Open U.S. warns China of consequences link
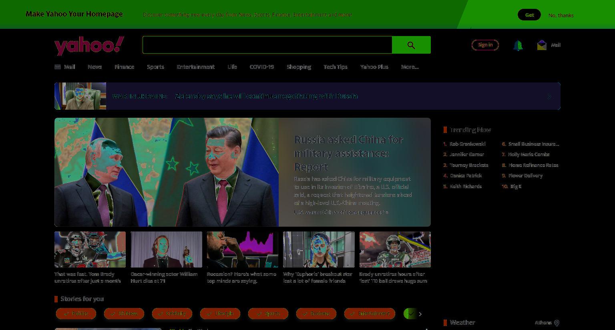The width and height of the screenshot is (615, 330). click(341, 212)
